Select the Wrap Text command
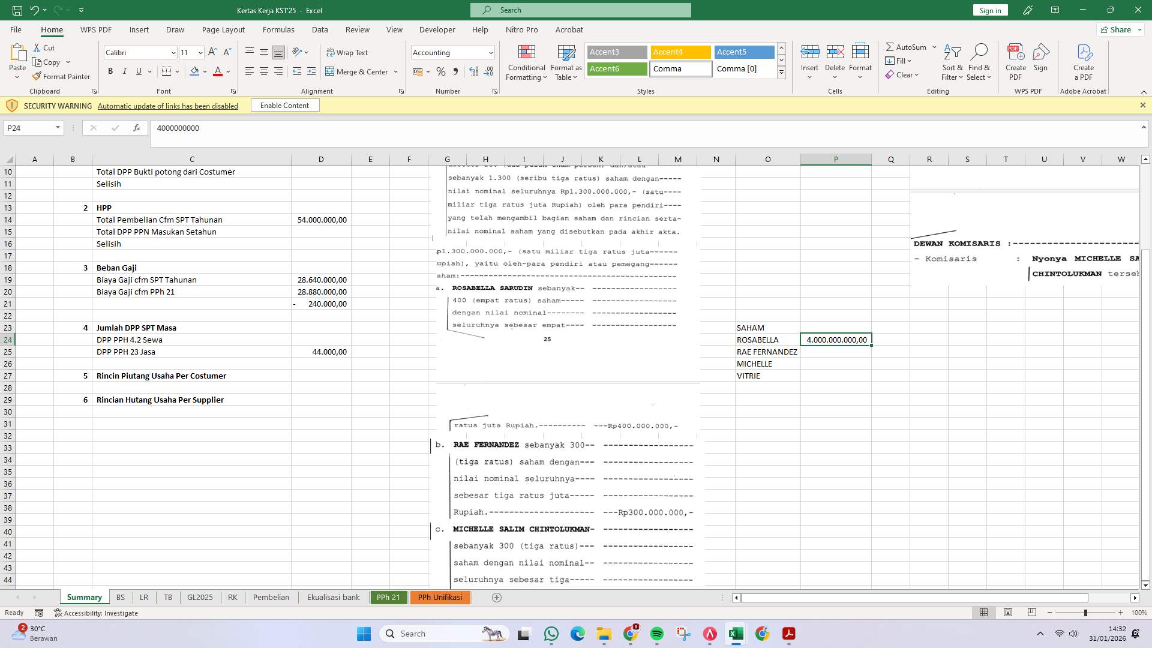Screen dimensions: 1152x648 coord(347,52)
